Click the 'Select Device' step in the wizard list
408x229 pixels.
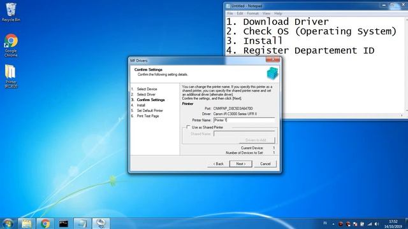pos(147,89)
